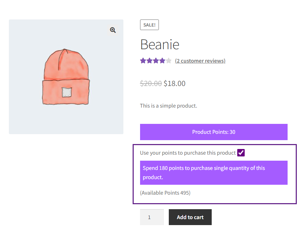Click 'Use your points to purchase' label
The width and height of the screenshot is (300, 235).
188,153
